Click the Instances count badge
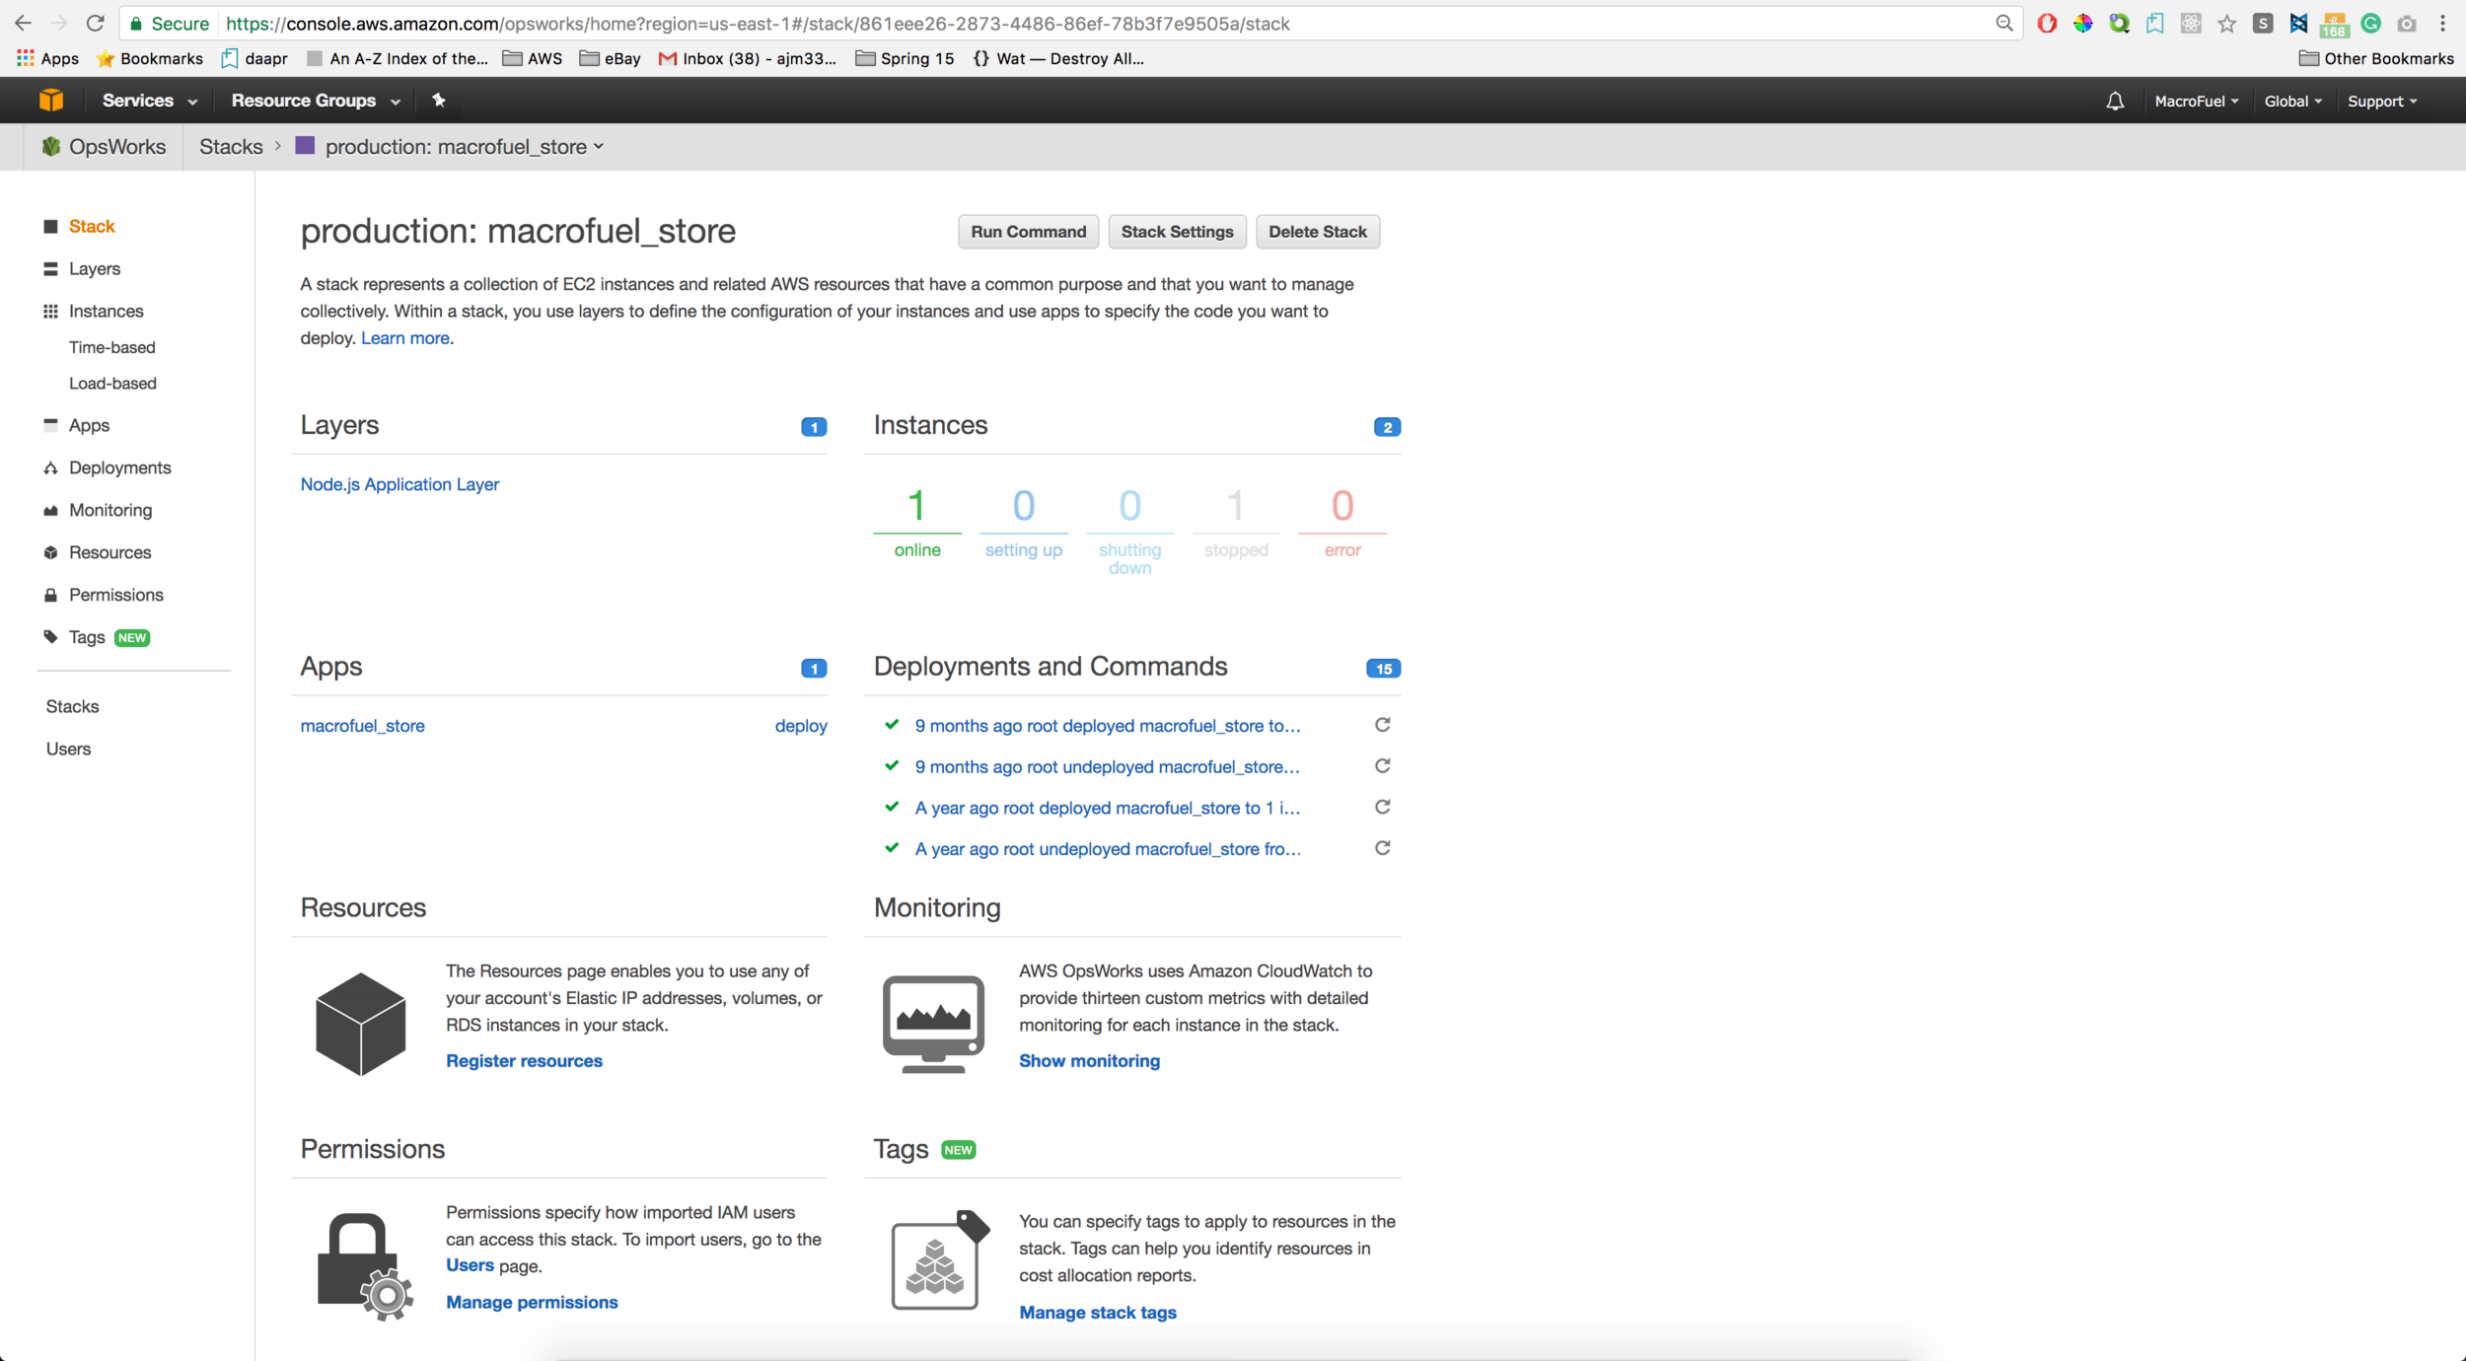 1387,427
